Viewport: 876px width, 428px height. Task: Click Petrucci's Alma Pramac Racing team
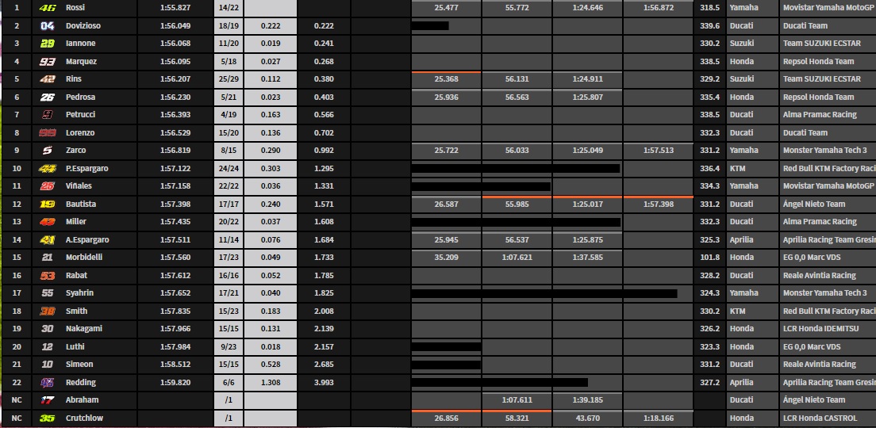(x=820, y=115)
